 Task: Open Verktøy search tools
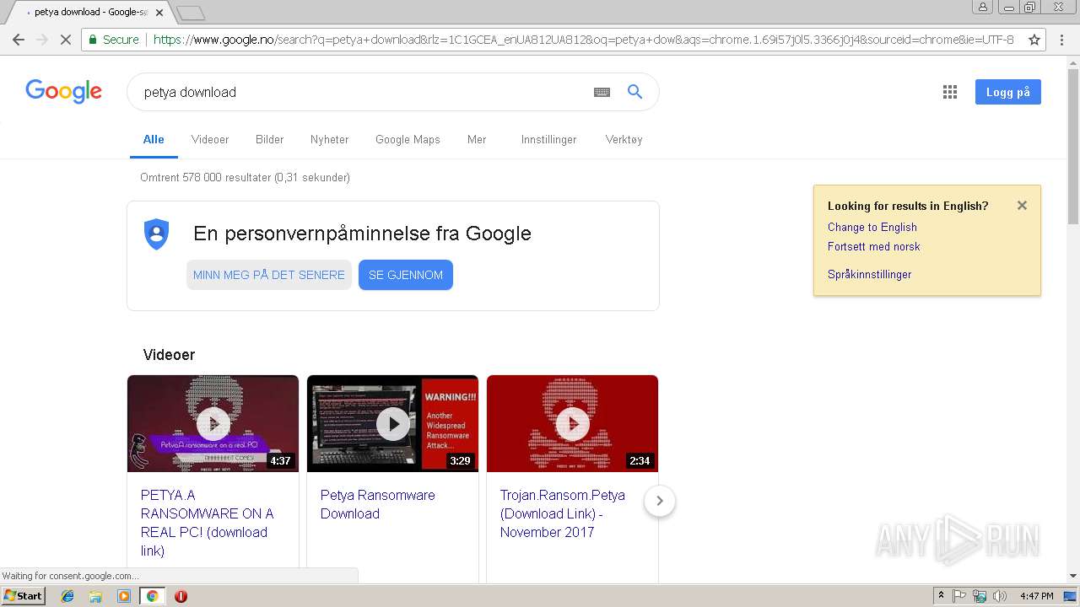coord(624,140)
